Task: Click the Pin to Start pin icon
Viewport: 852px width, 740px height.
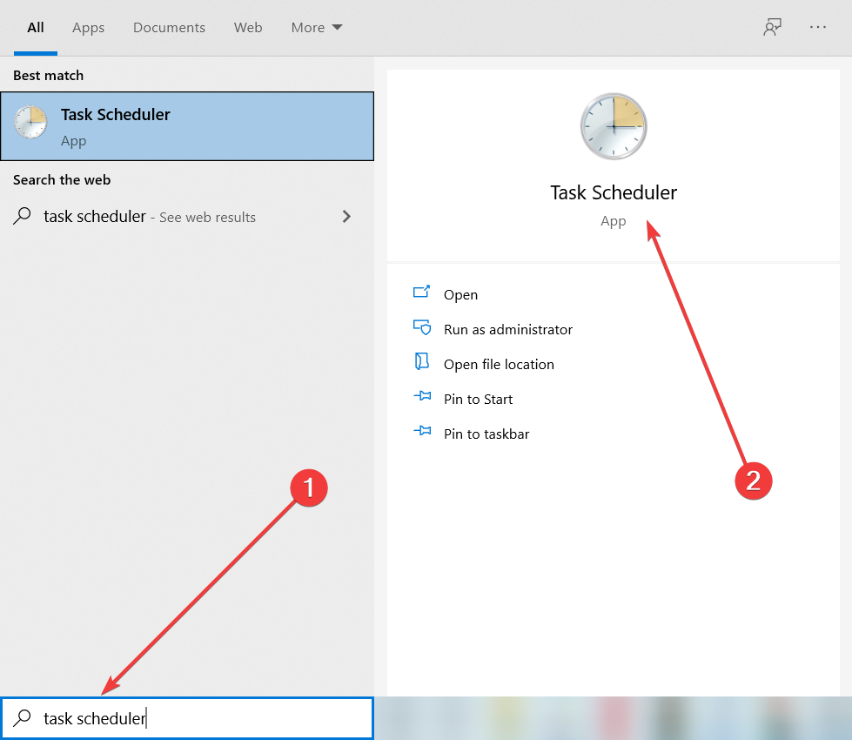Action: tap(422, 396)
